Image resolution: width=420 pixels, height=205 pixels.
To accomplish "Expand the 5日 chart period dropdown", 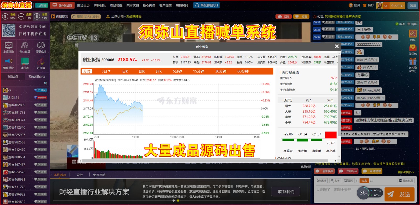I will pyautogui.click(x=106, y=71).
